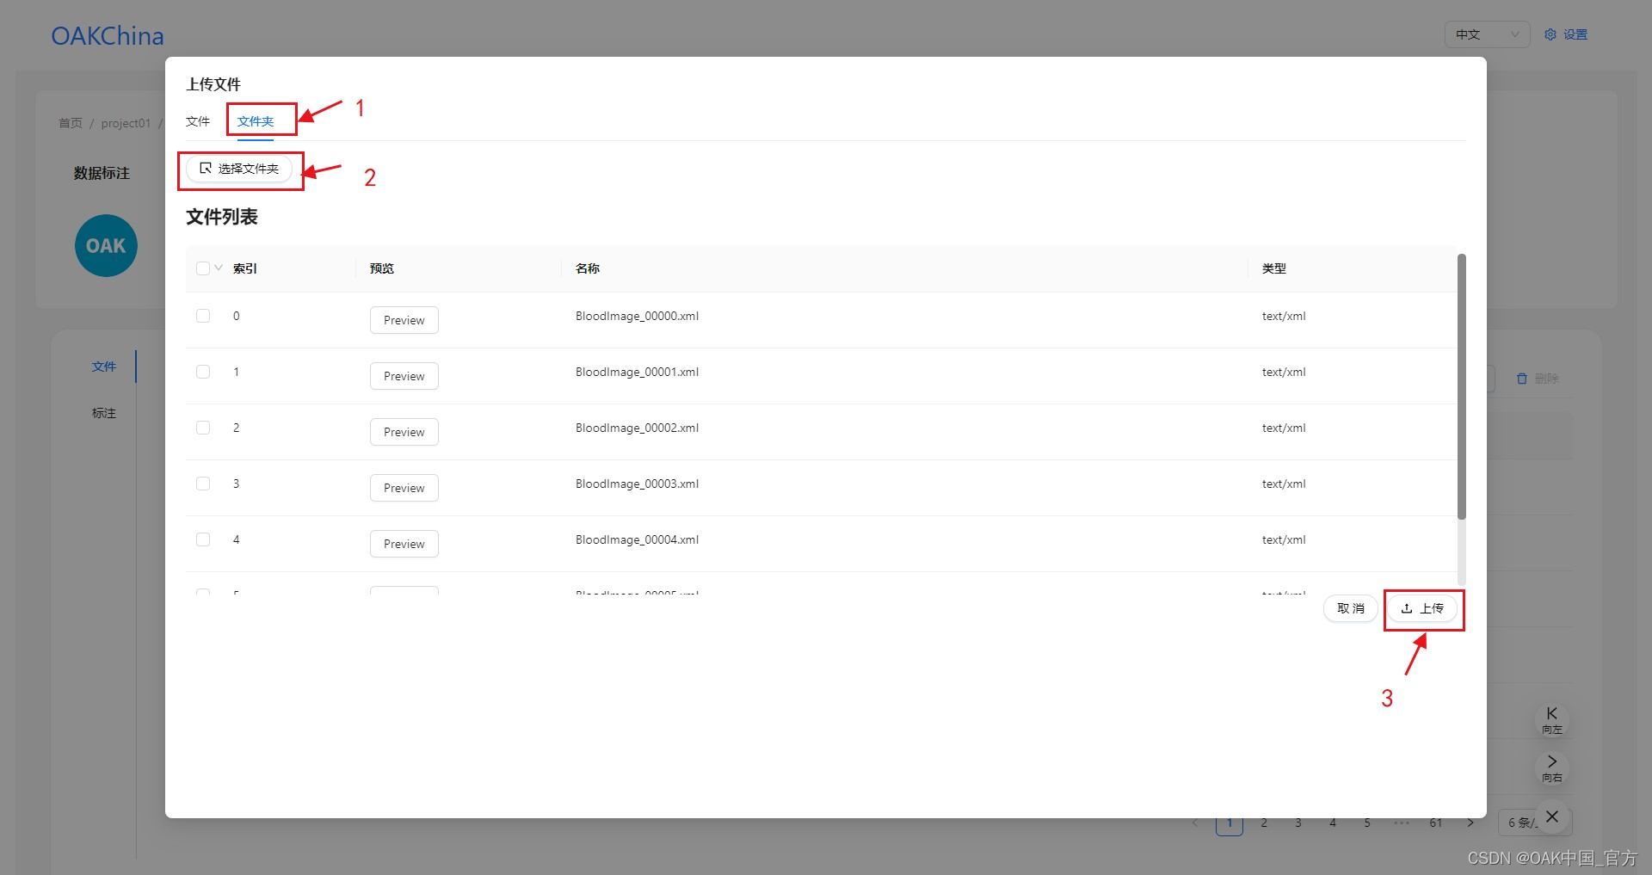Click file name BloodImage_00002.xml
This screenshot has height=875, width=1652.
tap(637, 428)
